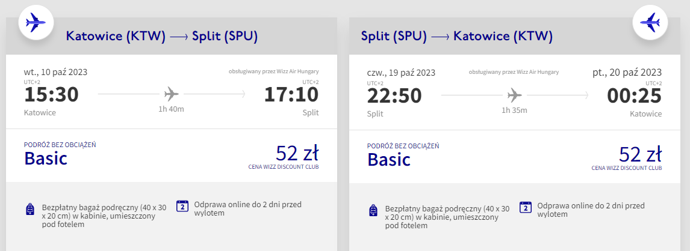The width and height of the screenshot is (690, 251).
Task: Click the 15:30 departure time from Katowice
Action: 51,95
